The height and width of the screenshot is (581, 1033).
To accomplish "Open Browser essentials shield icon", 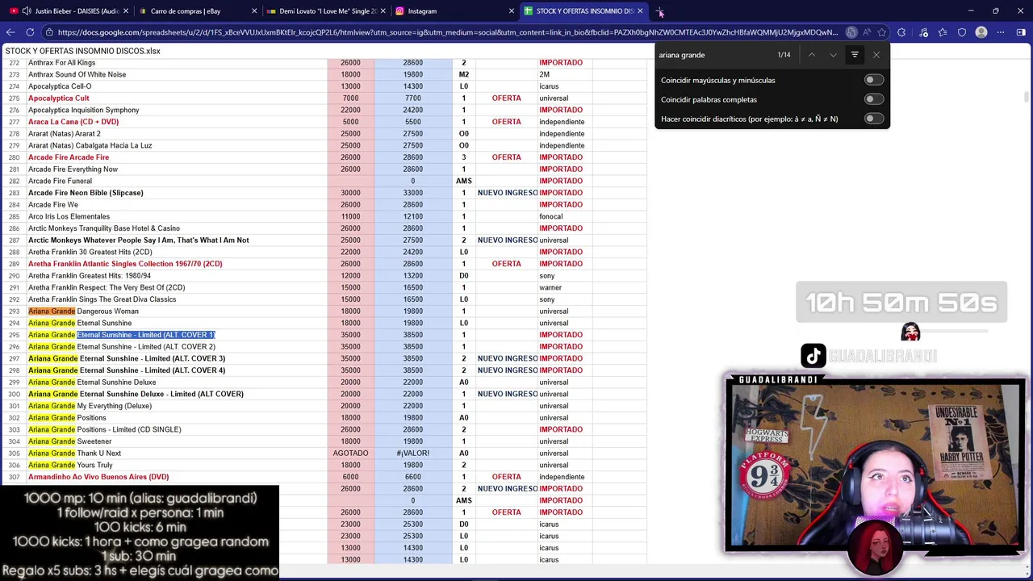I will coord(962,32).
